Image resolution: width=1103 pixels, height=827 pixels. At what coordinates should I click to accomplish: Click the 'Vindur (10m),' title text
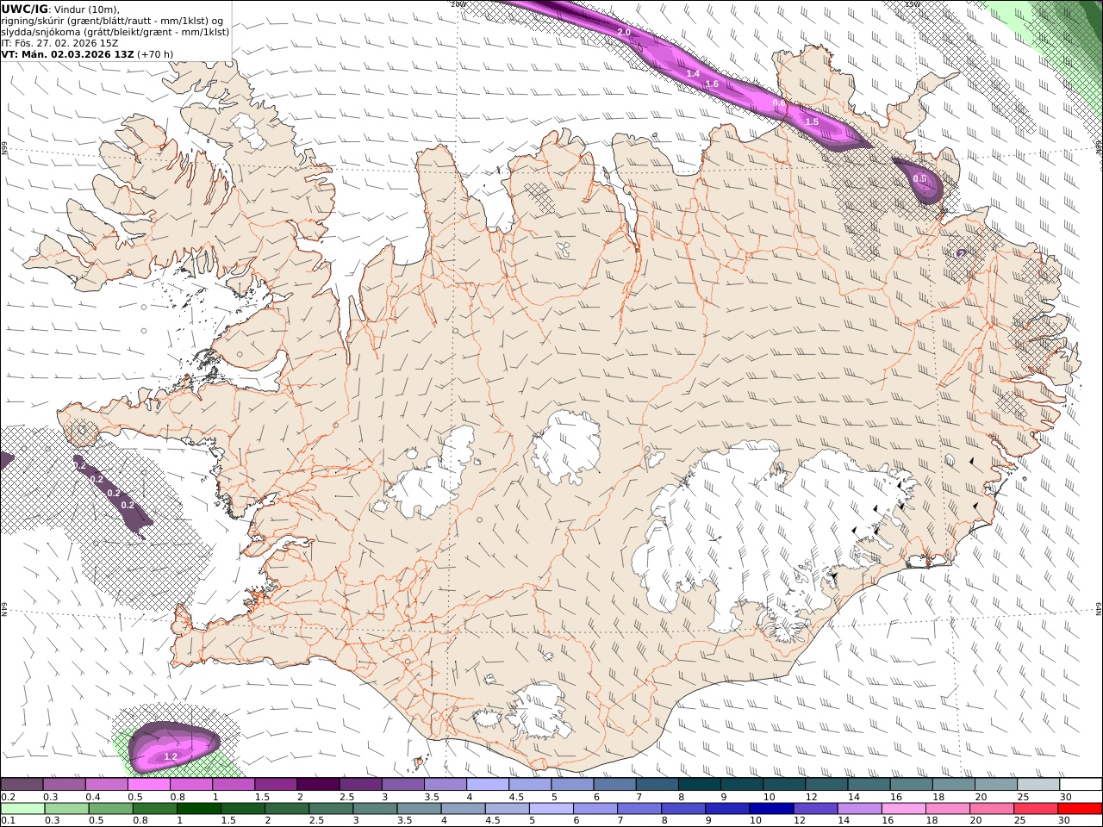click(x=87, y=9)
